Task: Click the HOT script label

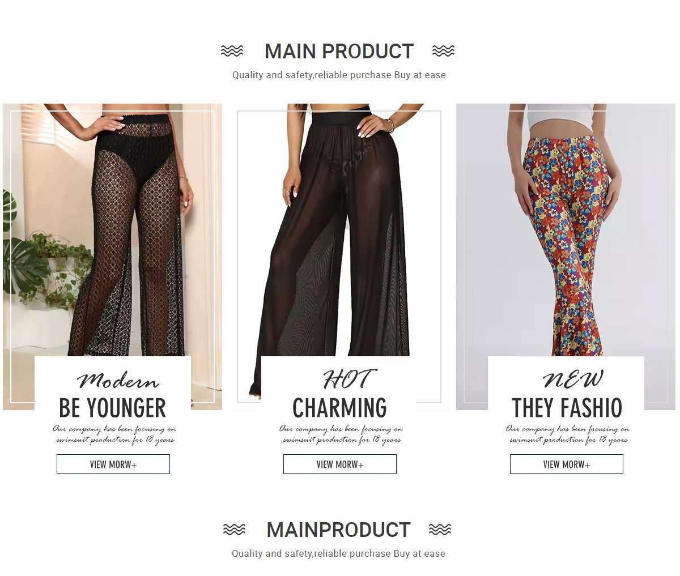Action: 348,379
